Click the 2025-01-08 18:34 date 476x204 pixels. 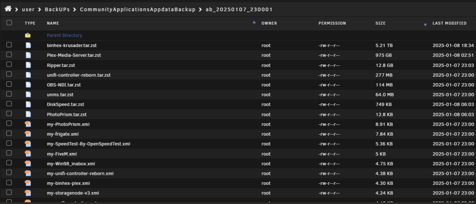click(x=453, y=46)
